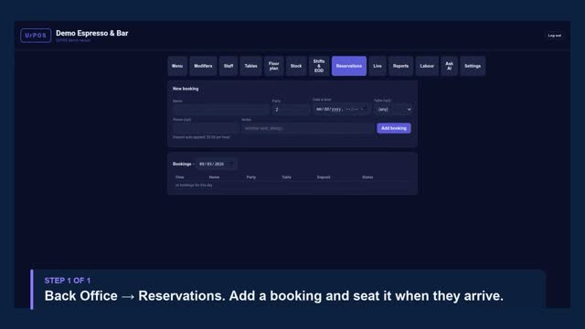Select the Reservations tab
585x329 pixels.
349,66
